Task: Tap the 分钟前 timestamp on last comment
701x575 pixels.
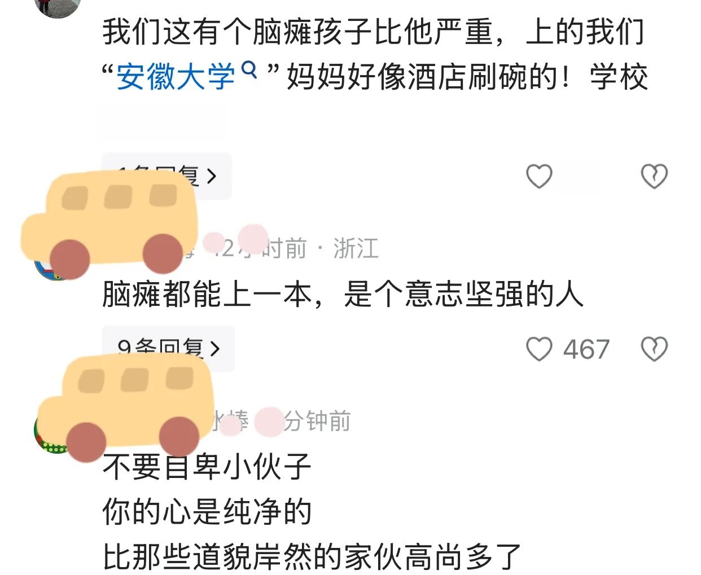Action: pos(317,421)
